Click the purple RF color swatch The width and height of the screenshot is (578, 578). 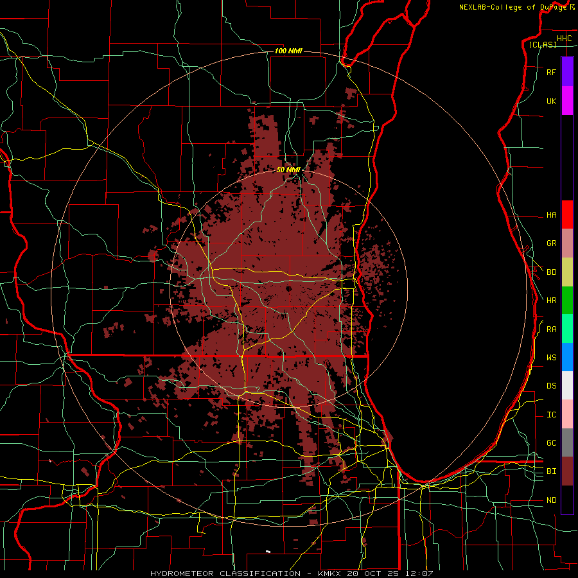point(567,72)
